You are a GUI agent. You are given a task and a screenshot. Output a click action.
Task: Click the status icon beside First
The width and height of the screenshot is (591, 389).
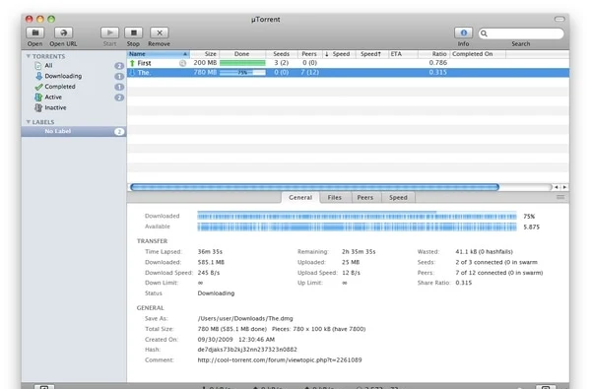[183, 63]
